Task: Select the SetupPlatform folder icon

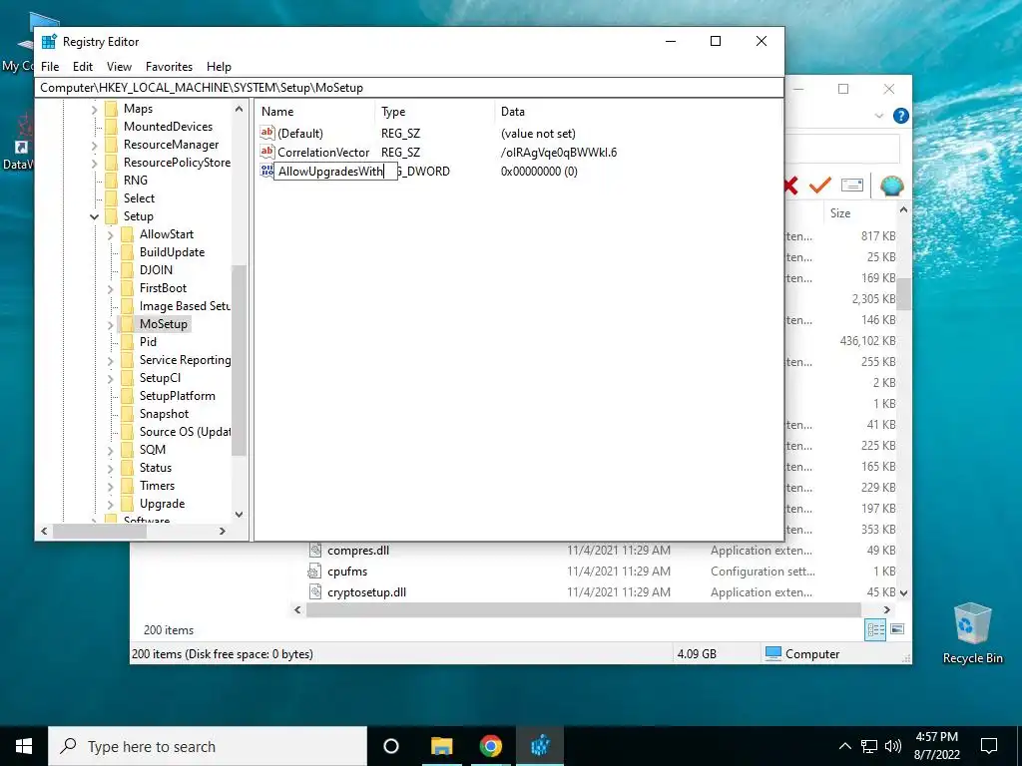Action: pos(127,396)
